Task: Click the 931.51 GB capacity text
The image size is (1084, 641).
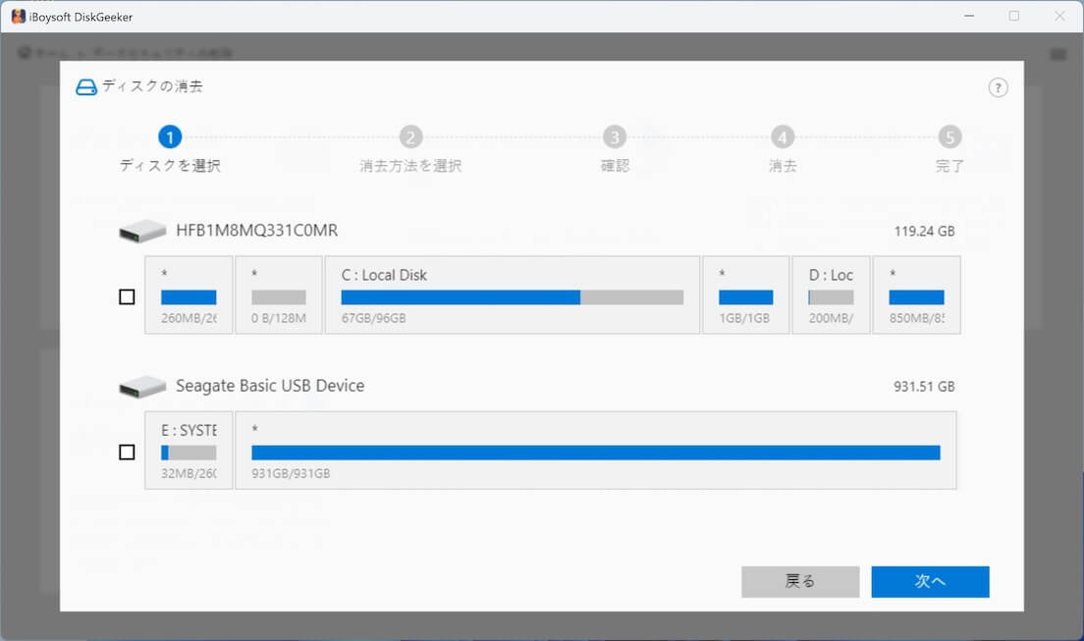Action: tap(924, 387)
